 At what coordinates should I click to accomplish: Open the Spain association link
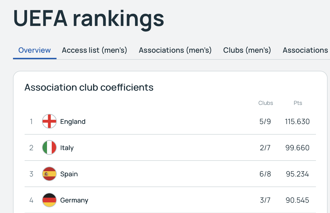[x=69, y=174]
